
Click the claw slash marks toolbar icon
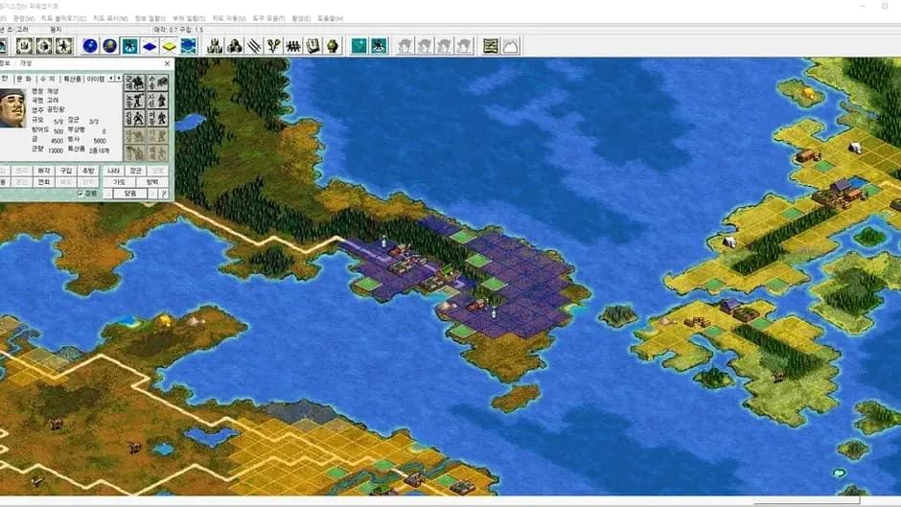point(254,46)
